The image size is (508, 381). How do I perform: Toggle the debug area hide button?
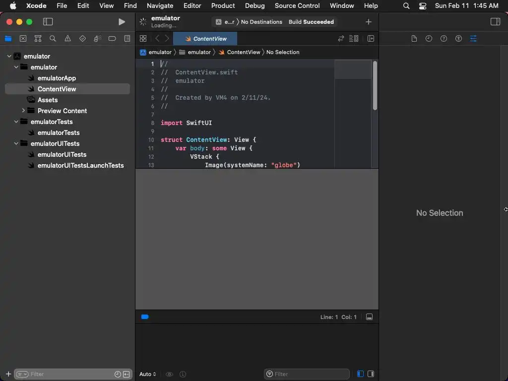(369, 317)
